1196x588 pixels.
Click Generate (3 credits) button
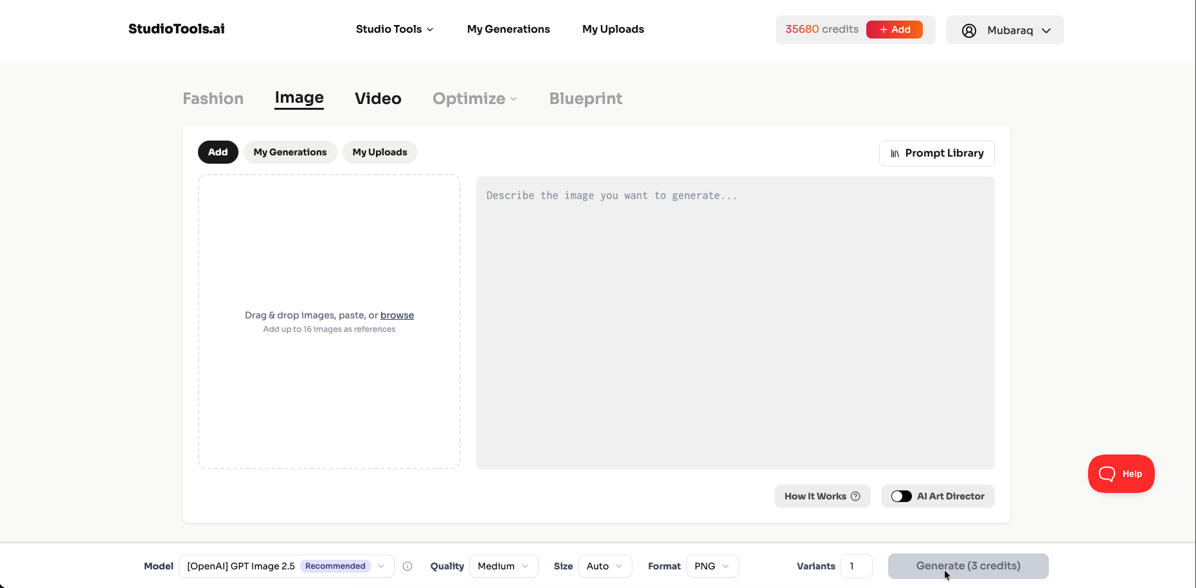click(968, 566)
